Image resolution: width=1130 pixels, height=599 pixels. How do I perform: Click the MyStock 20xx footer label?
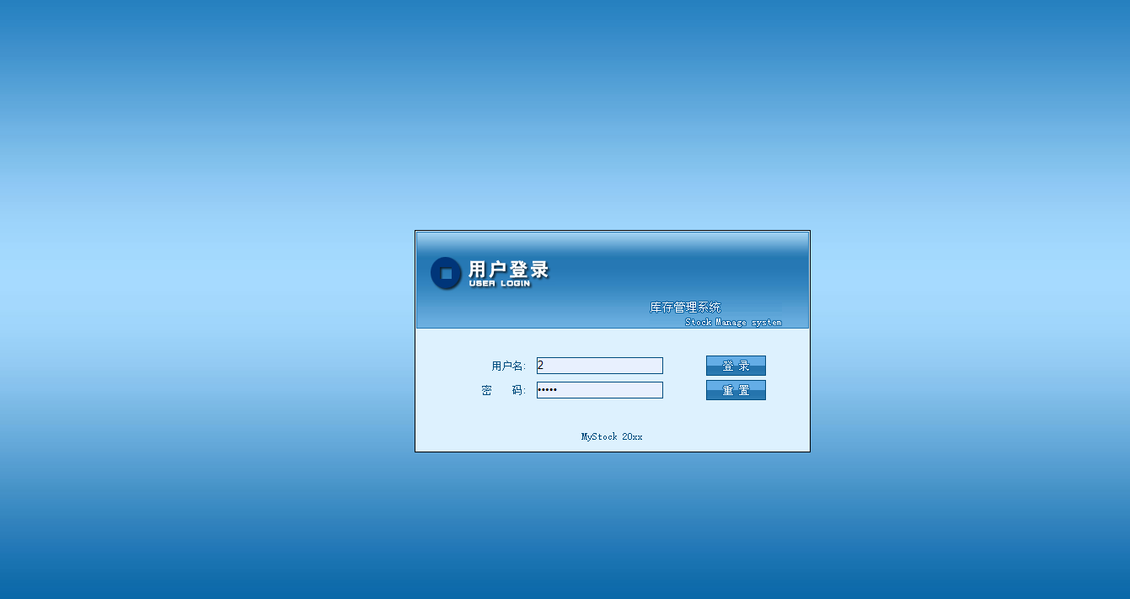coord(611,436)
